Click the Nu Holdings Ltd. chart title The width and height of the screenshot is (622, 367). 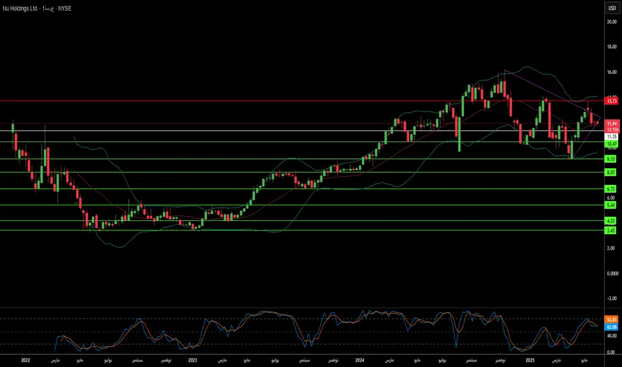coord(20,7)
